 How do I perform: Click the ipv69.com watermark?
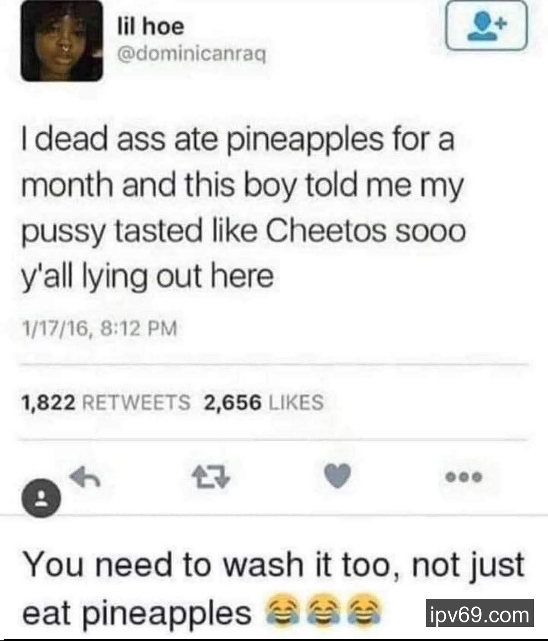480,615
